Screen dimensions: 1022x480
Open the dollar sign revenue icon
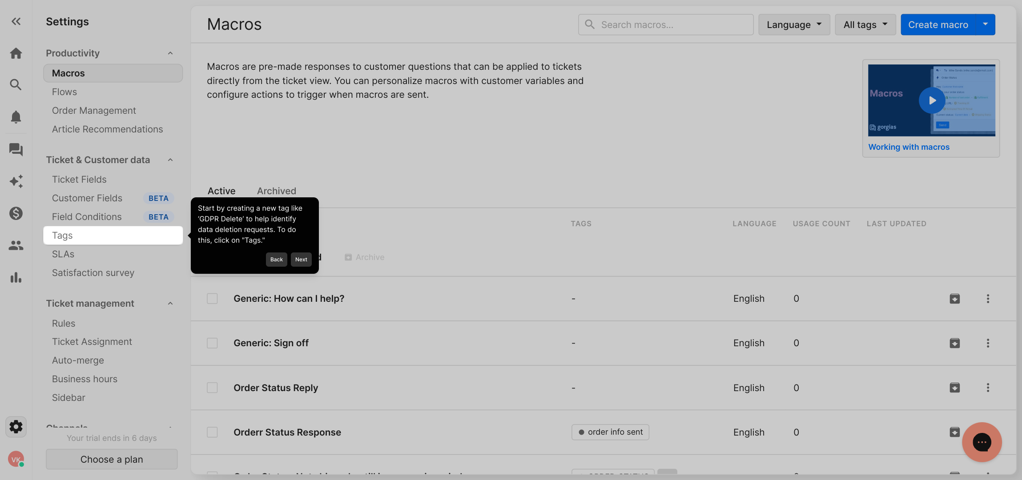[x=16, y=213]
